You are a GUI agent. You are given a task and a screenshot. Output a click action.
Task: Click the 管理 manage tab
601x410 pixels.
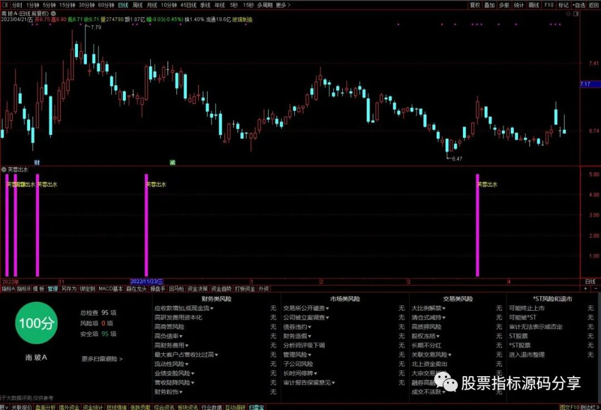tap(52, 289)
